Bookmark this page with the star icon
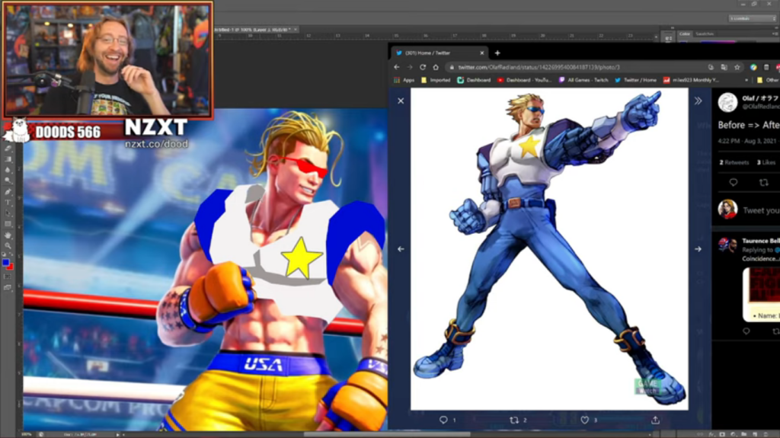This screenshot has width=780, height=438. pos(737,67)
